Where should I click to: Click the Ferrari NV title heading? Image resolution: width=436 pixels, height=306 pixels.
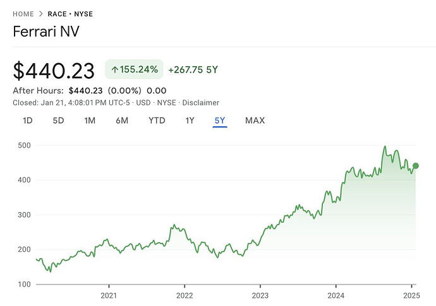point(46,32)
